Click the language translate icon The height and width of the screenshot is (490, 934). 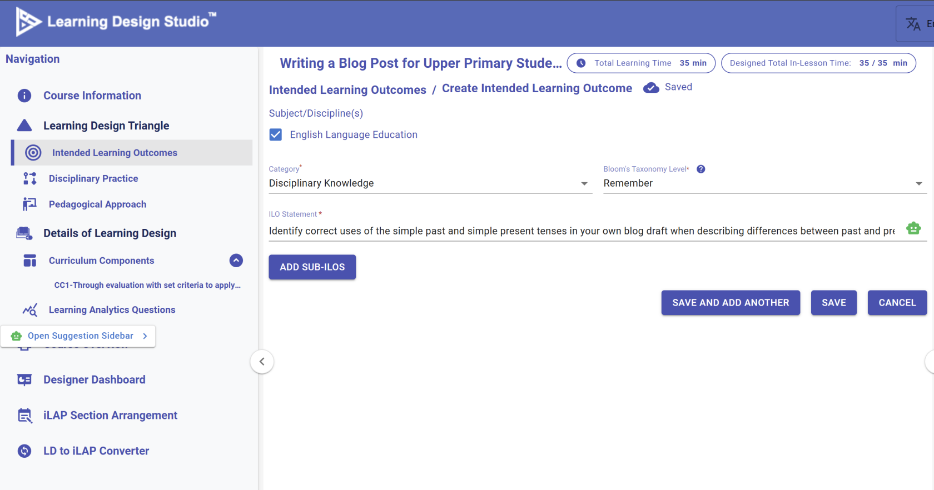(x=913, y=24)
